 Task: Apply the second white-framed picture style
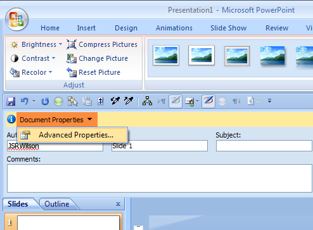[x=201, y=55]
